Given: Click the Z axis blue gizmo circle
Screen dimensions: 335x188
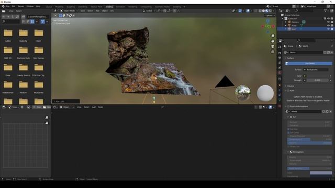Looking at the screenshot, I should coord(268,21).
